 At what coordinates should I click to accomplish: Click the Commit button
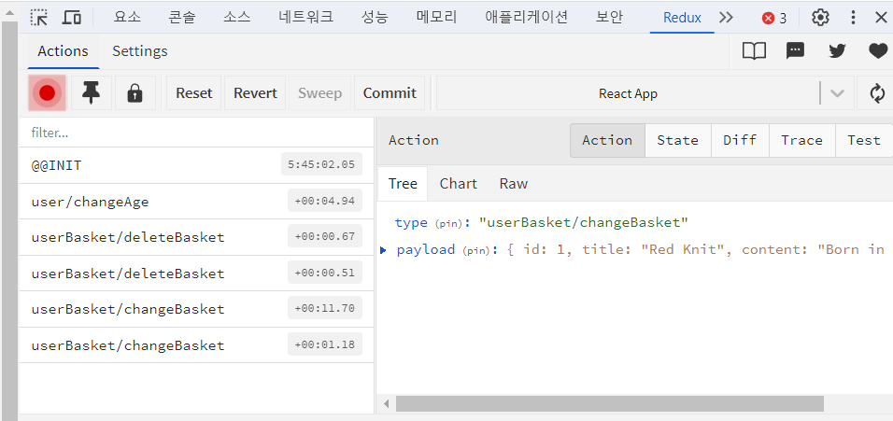point(390,92)
